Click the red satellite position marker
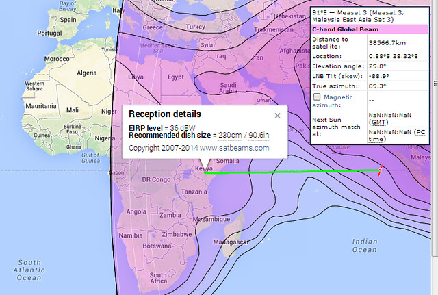The width and height of the screenshot is (438, 295). pyautogui.click(x=381, y=169)
